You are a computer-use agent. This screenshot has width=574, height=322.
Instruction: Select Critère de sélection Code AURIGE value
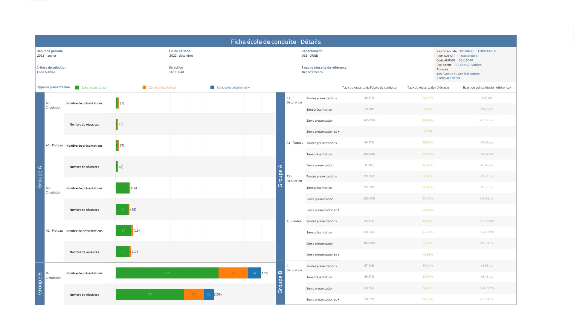coord(46,72)
